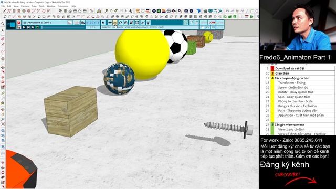Image resolution: width=336 pixels, height=189 pixels.
Task: Activate the Animator selection arrow icon
Action: 103,23
